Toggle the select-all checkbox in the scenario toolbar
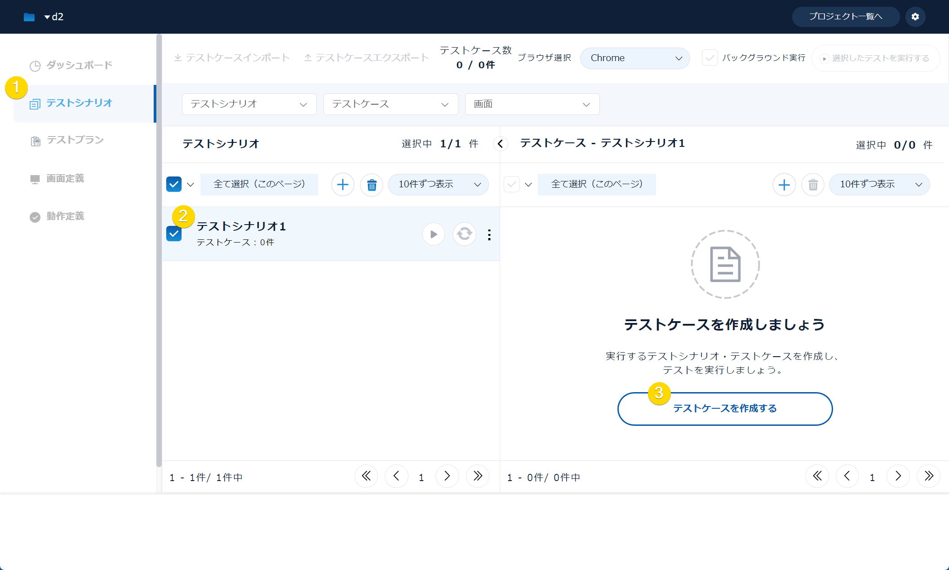This screenshot has width=949, height=570. (x=174, y=184)
